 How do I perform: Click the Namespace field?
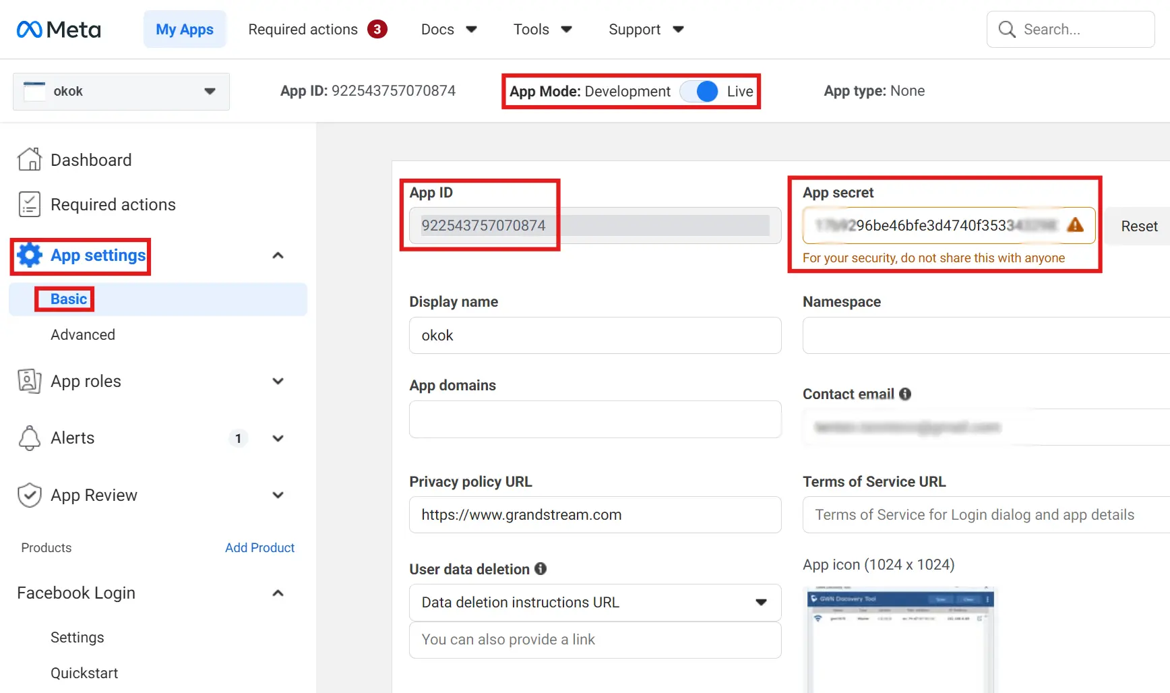click(986, 336)
